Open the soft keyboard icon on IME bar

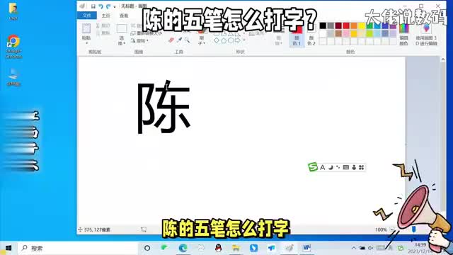[x=346, y=167]
